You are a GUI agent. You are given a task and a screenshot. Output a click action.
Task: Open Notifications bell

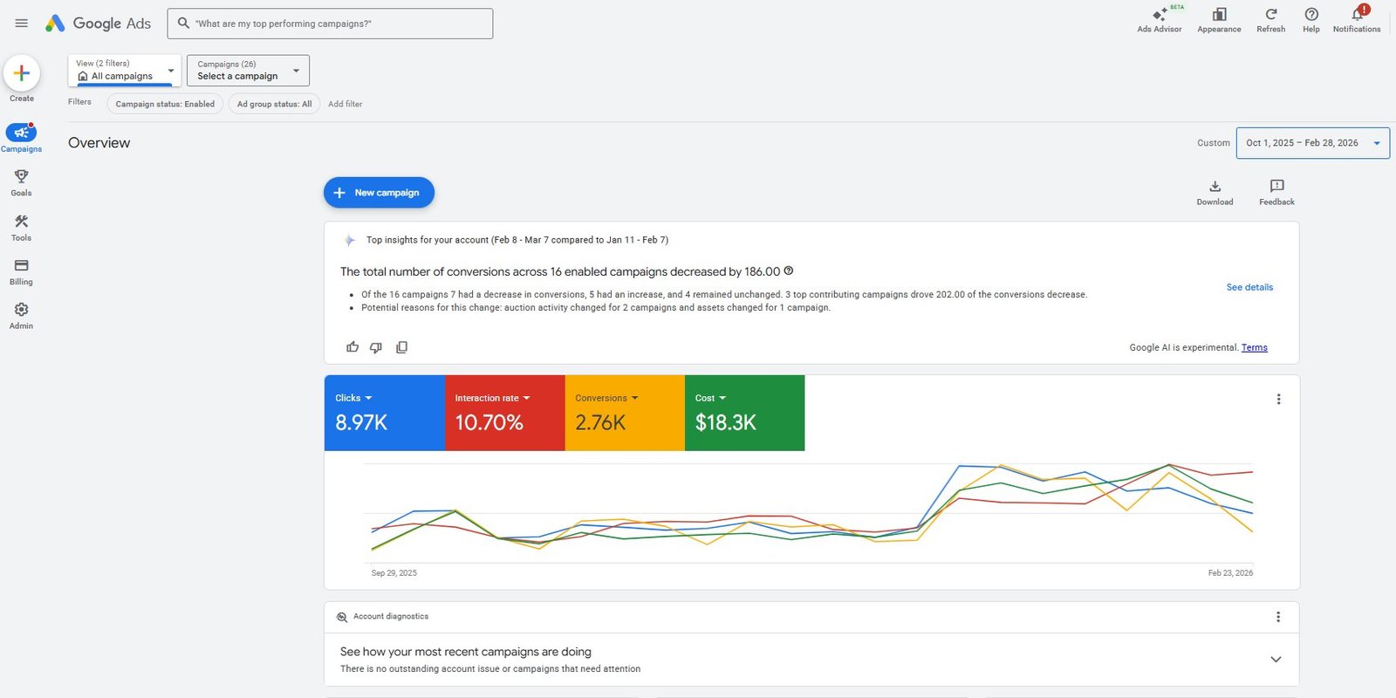(1357, 19)
